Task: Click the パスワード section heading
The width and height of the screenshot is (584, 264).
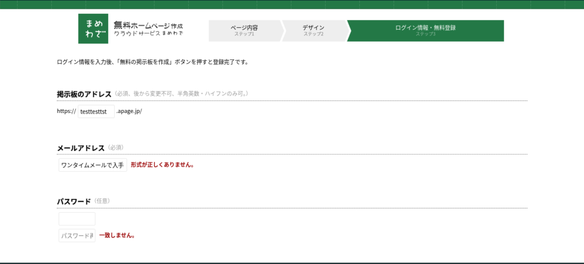Action: coord(74,201)
